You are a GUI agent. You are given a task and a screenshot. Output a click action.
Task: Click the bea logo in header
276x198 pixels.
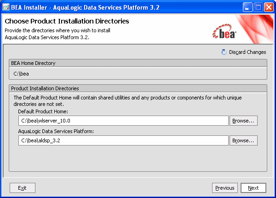(x=224, y=31)
